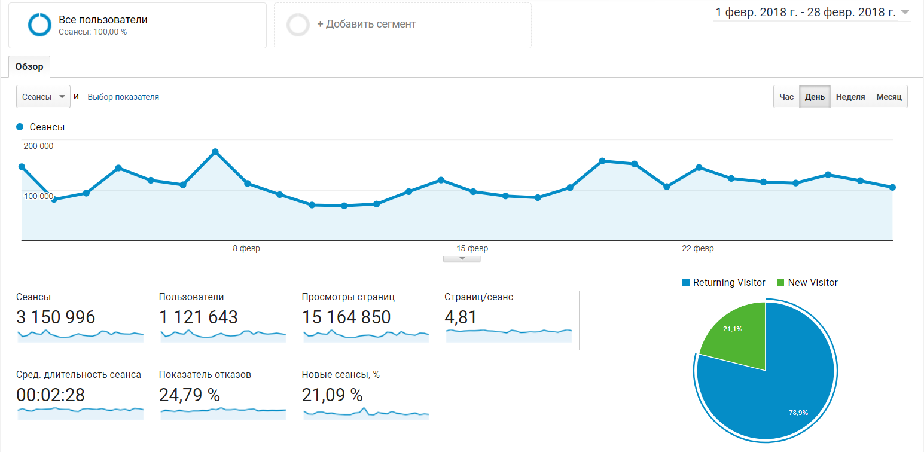Switch chart granularity to Час
924x452 pixels.
click(786, 97)
